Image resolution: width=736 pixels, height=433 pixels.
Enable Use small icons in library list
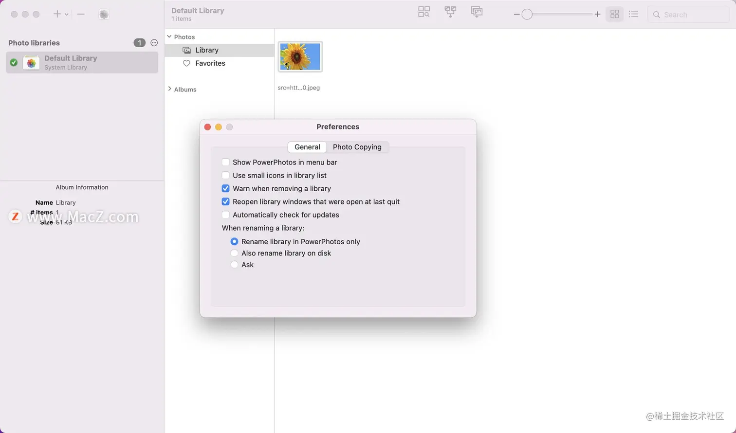[225, 175]
